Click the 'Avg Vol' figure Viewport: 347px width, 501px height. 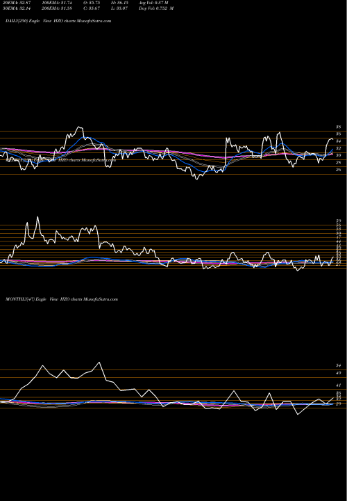pos(153,3)
